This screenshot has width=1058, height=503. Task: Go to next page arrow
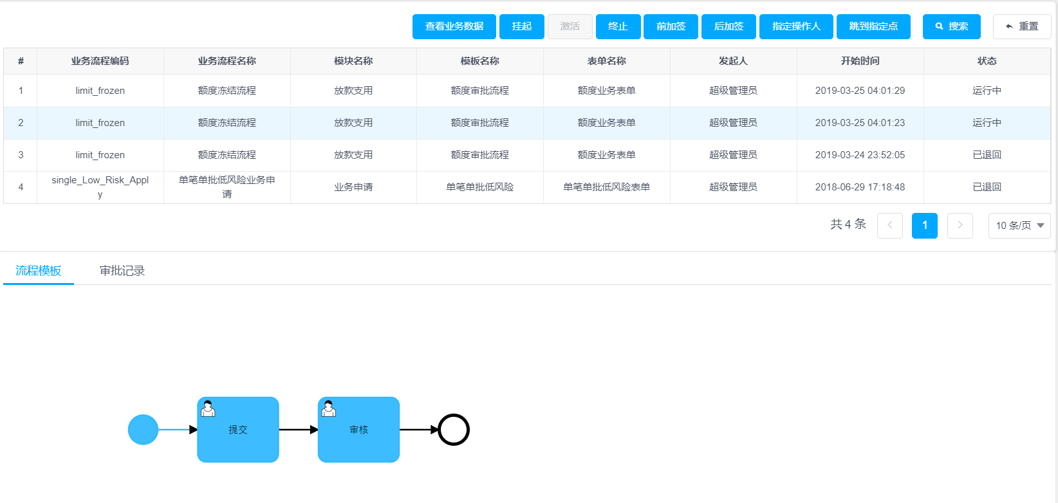point(960,225)
